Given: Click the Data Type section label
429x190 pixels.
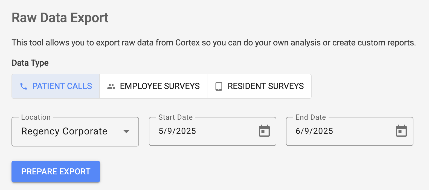Looking at the screenshot, I should click(x=30, y=63).
